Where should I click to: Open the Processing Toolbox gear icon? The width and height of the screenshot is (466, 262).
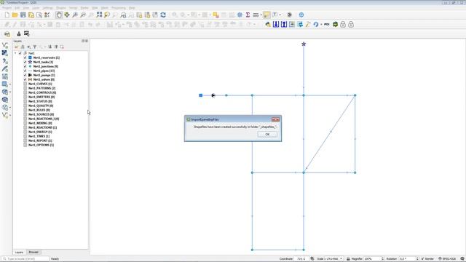pos(240,15)
